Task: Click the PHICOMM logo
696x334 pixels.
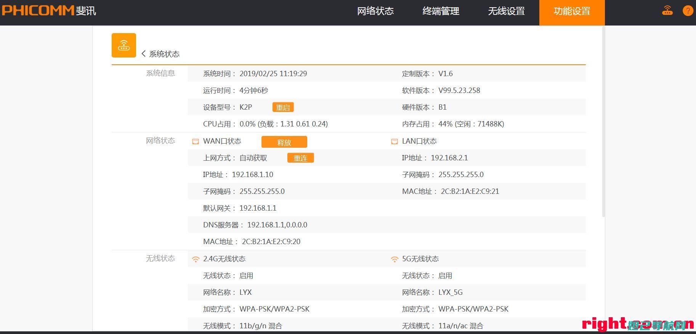Action: [48, 10]
